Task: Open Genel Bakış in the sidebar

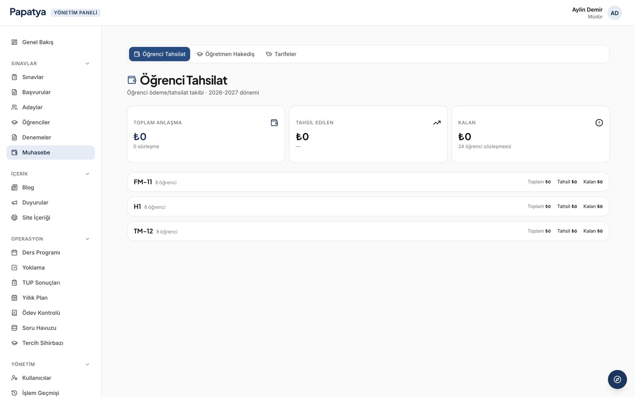Action: tap(50, 42)
